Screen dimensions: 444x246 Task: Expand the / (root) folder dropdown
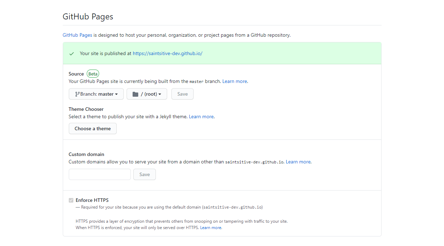click(x=147, y=94)
